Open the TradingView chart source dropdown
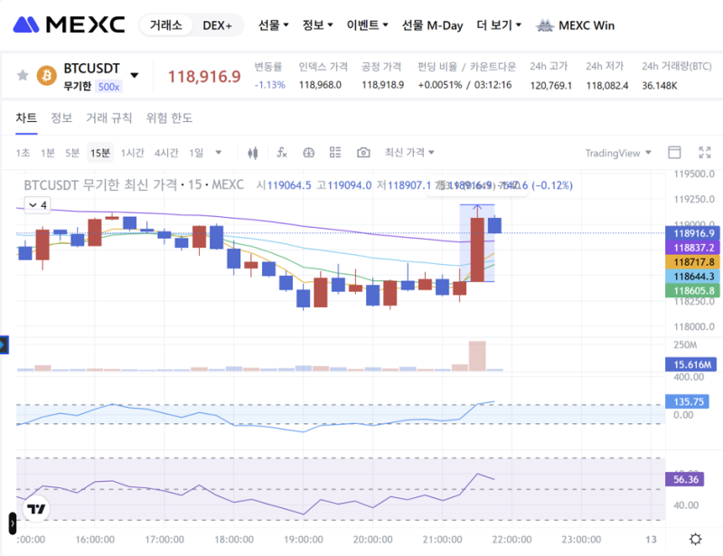 click(x=618, y=153)
